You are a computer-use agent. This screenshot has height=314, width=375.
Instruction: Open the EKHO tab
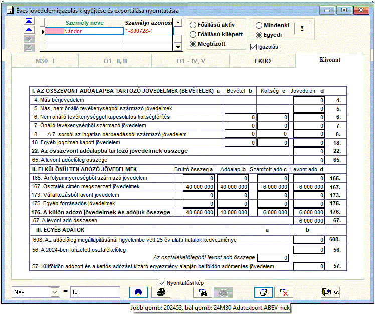tap(263, 61)
